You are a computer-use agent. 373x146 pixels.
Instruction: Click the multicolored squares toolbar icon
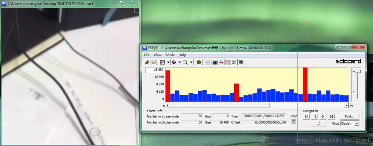234,62
